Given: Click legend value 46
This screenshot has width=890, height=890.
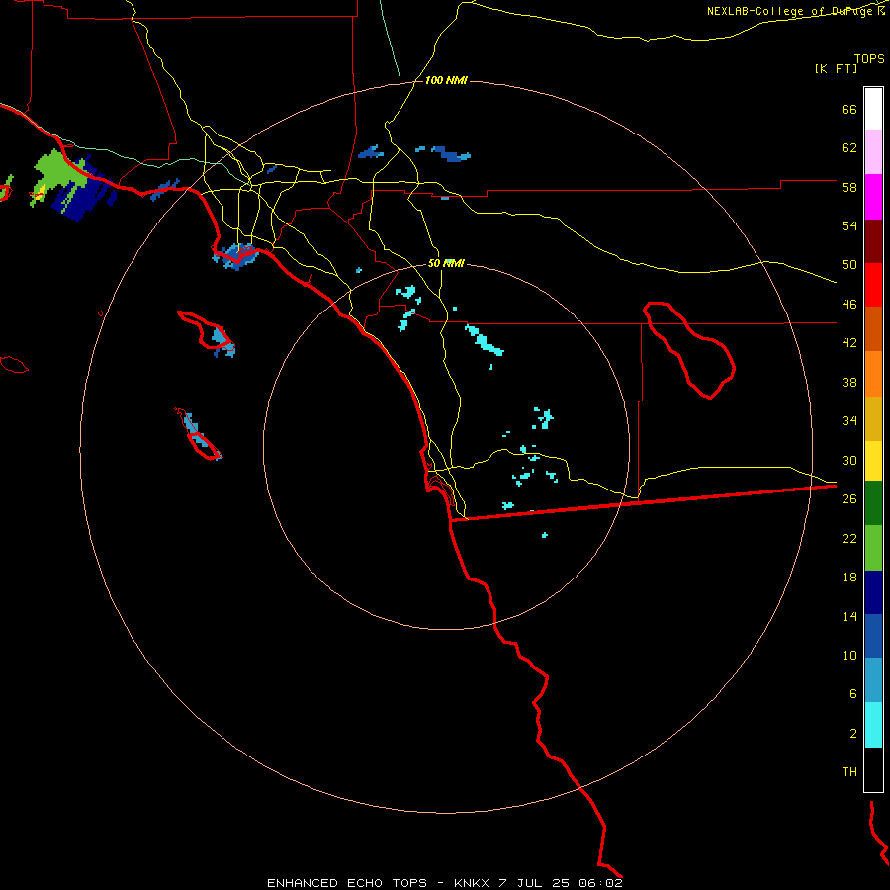Looking at the screenshot, I should tap(849, 305).
